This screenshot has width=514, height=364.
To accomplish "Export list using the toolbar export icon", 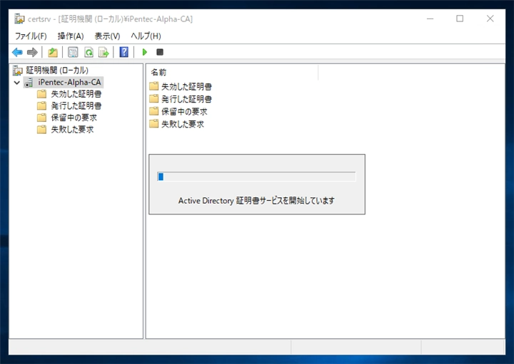I will [104, 52].
